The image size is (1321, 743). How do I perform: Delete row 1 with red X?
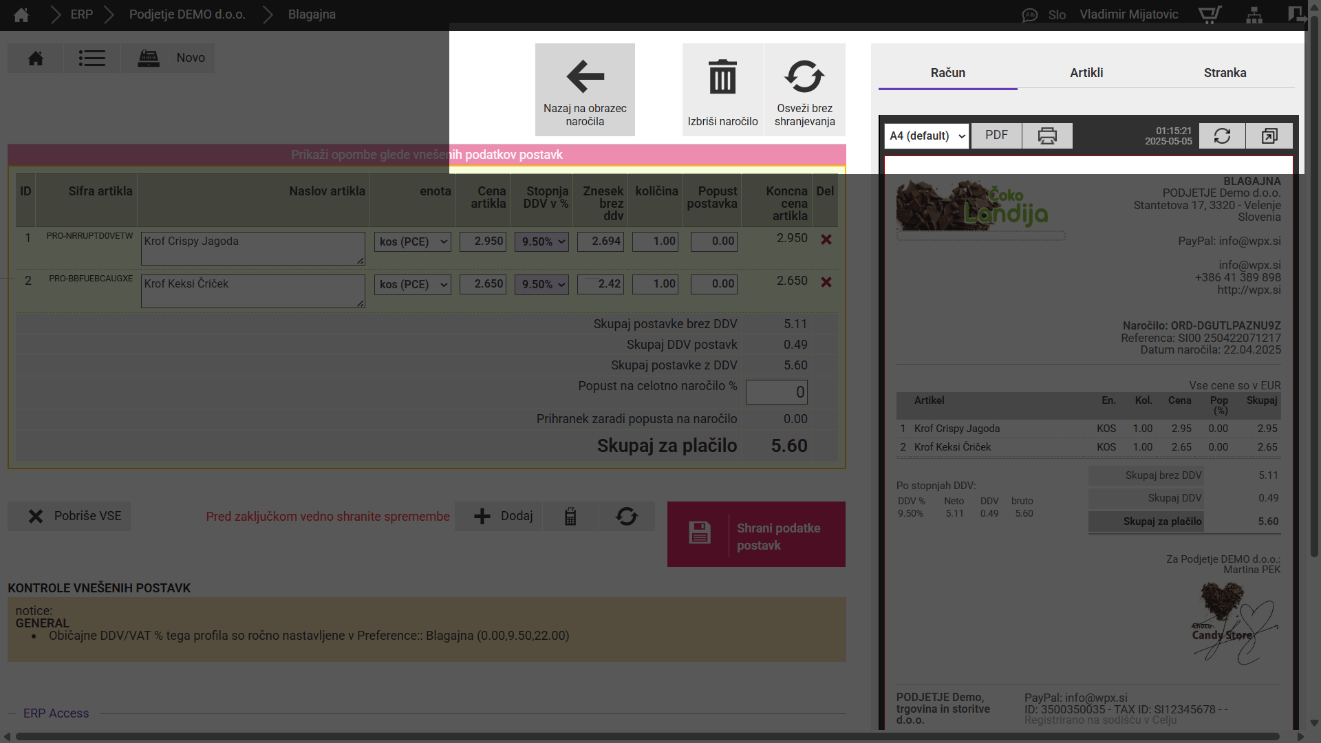[826, 239]
